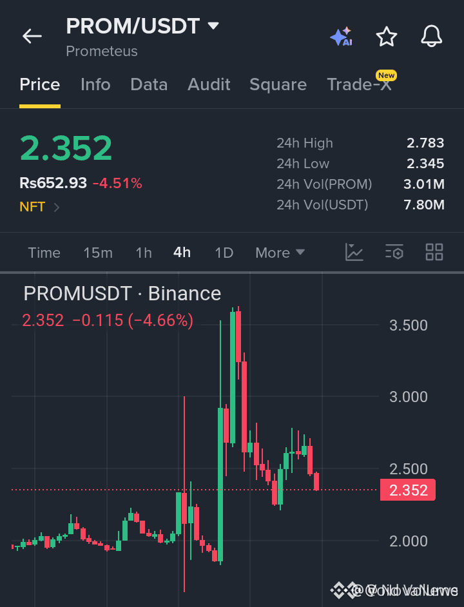Click the 24h Vol(USDT) value 7.80M
Image resolution: width=464 pixels, height=607 pixels.
423,205
